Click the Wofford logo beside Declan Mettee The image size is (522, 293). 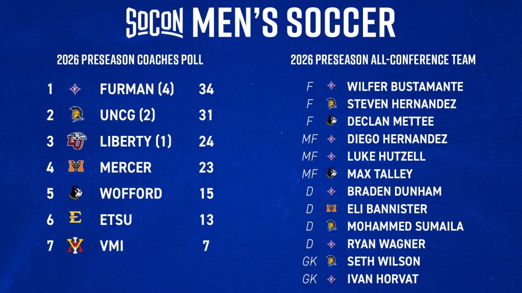[x=331, y=120]
